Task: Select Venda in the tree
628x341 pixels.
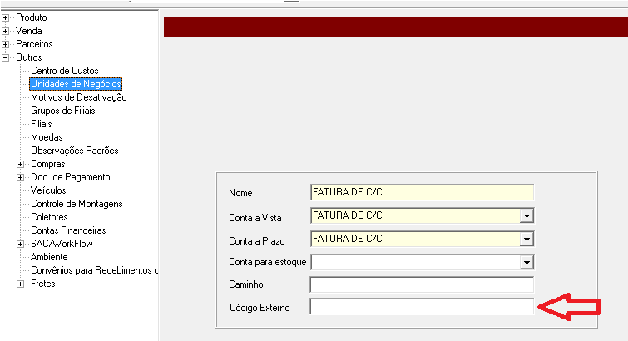Action: 29,31
